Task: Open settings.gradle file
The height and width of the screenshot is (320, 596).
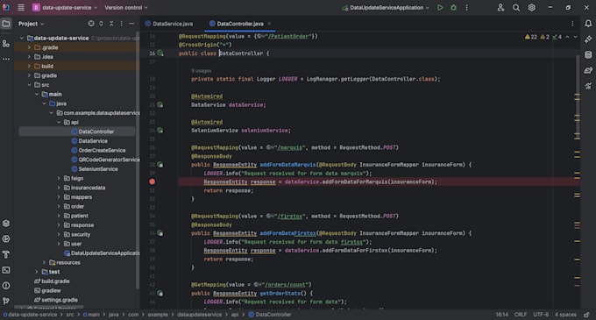Action: coord(60,300)
